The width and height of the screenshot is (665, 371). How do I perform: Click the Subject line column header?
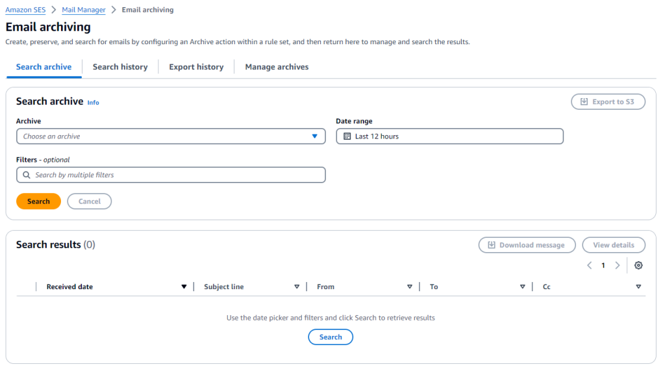tap(224, 287)
